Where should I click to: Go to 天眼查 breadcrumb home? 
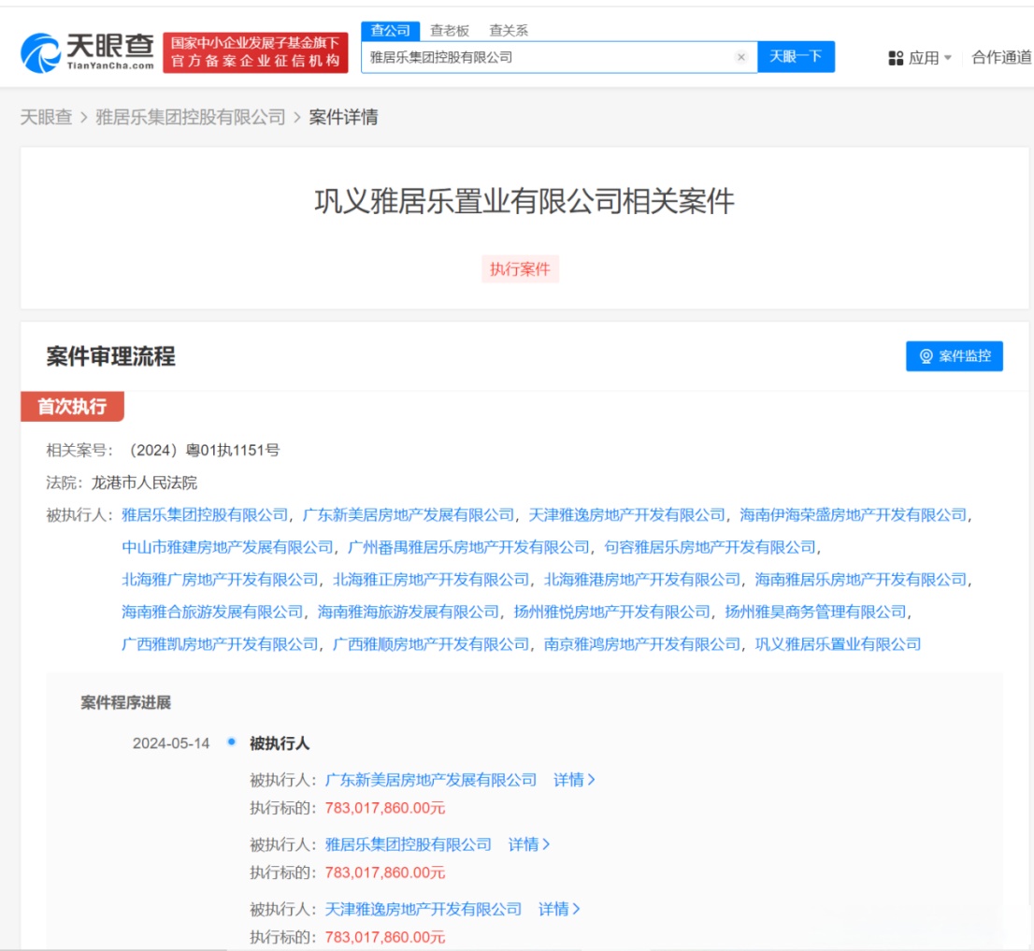pos(46,118)
